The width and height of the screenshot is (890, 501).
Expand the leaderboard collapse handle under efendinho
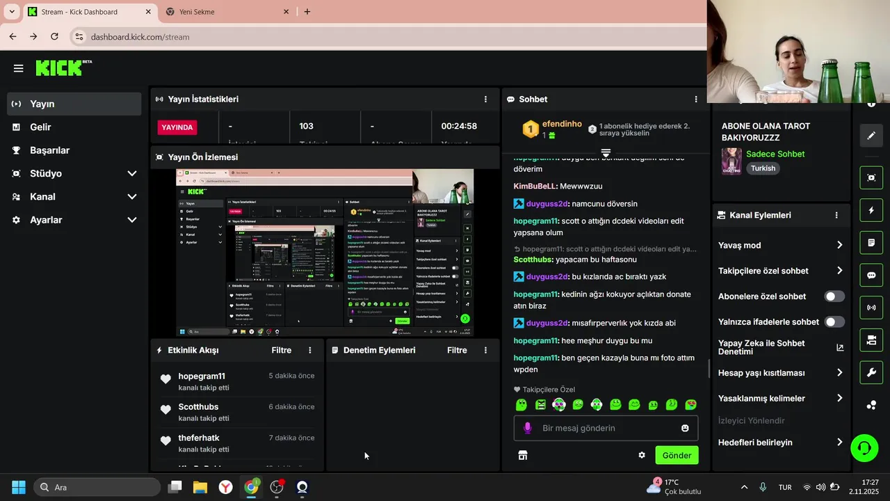click(606, 152)
